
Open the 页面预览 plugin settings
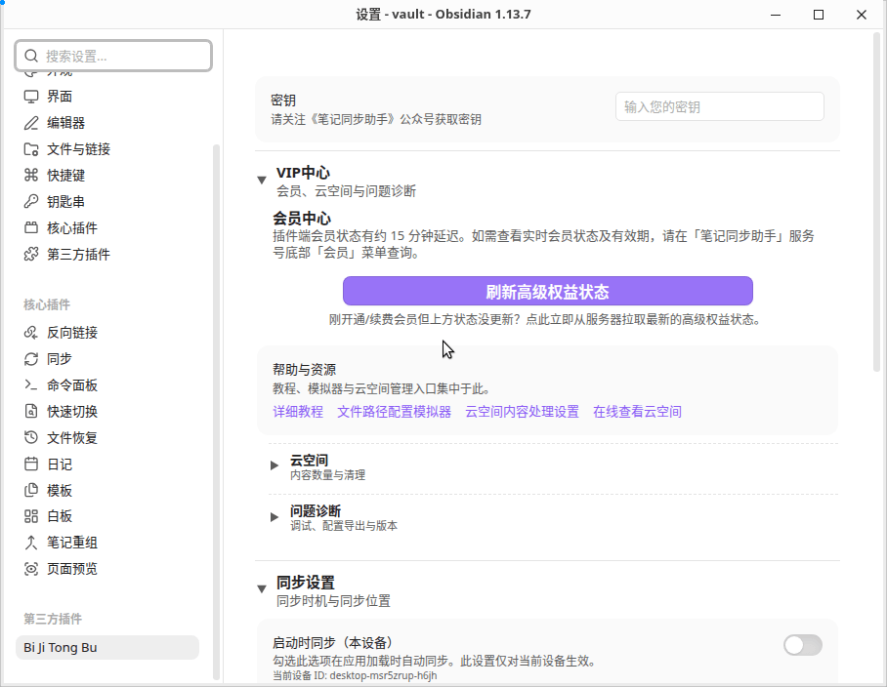pyautogui.click(x=107, y=569)
